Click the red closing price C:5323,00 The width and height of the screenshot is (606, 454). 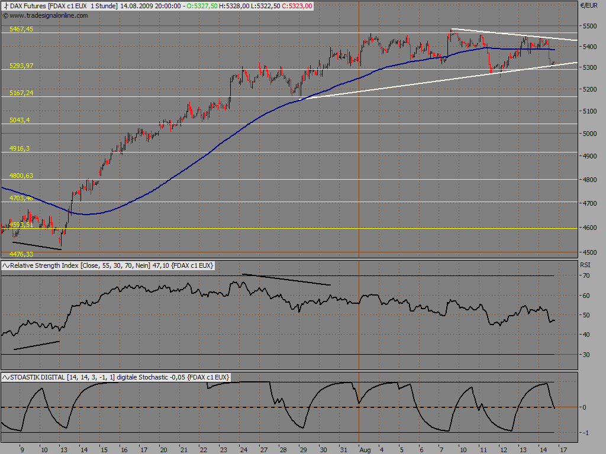pos(297,6)
